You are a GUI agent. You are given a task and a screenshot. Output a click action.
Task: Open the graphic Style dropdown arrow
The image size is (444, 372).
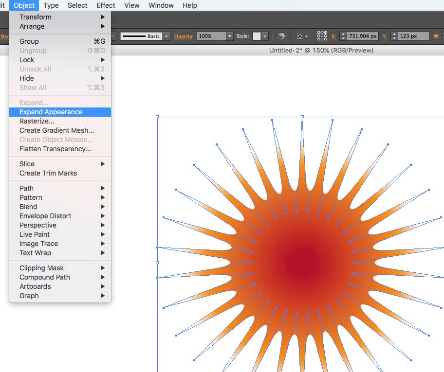(x=265, y=36)
